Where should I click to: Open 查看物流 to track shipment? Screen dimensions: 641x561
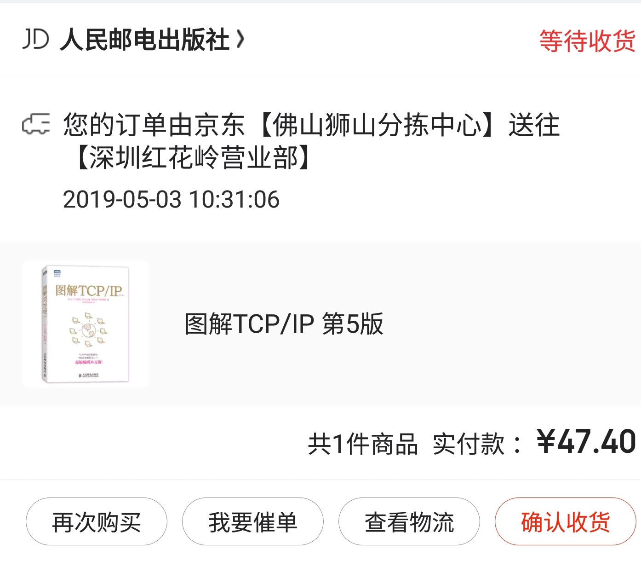click(x=409, y=522)
